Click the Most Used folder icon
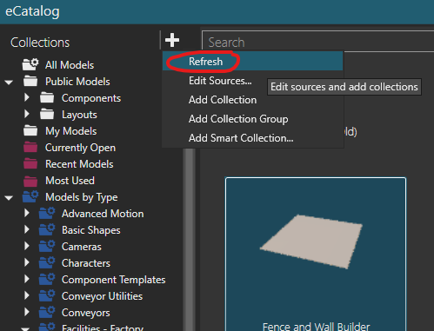The image size is (434, 331). 30,181
